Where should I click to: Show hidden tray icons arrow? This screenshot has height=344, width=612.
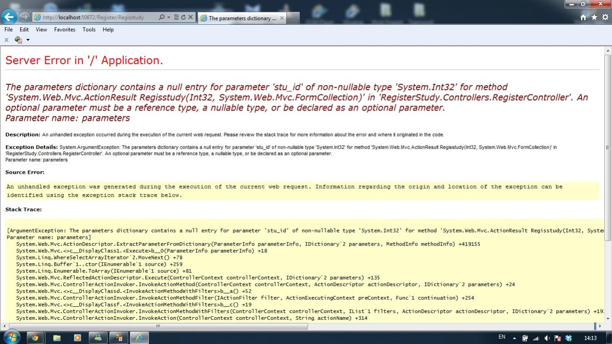pos(514,338)
